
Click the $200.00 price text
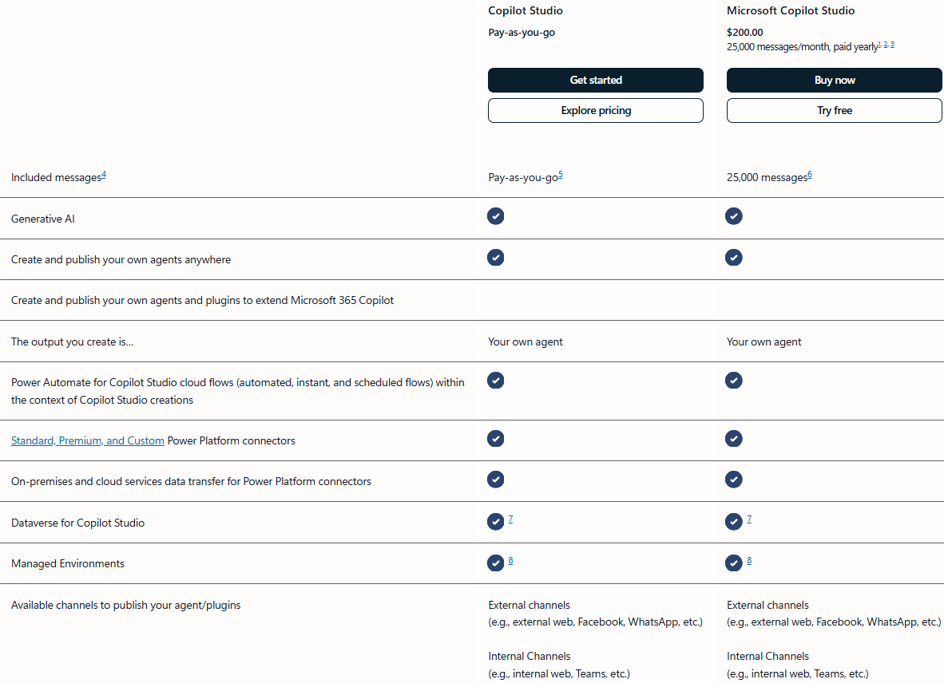pyautogui.click(x=744, y=33)
